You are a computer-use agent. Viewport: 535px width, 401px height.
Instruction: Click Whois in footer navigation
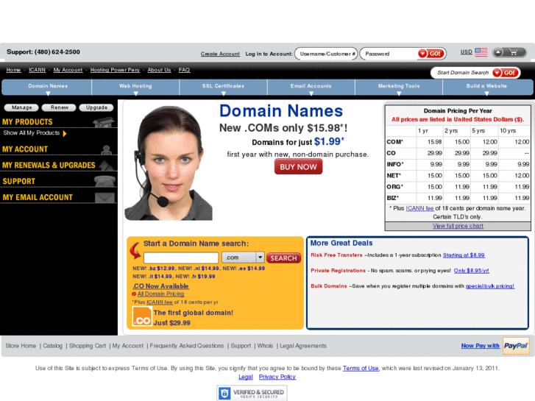coord(265,346)
